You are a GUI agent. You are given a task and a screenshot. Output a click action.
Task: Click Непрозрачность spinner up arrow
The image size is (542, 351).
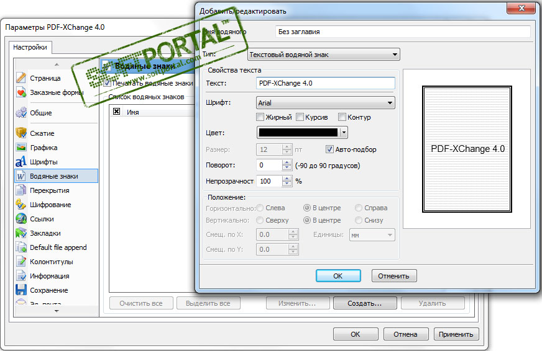[287, 178]
